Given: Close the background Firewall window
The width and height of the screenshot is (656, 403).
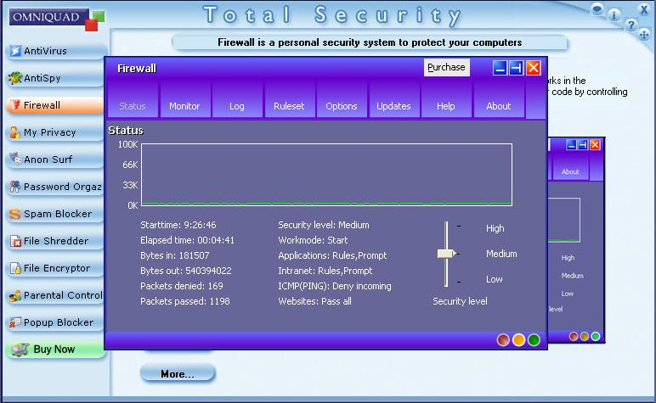Looking at the screenshot, I should tap(595, 145).
